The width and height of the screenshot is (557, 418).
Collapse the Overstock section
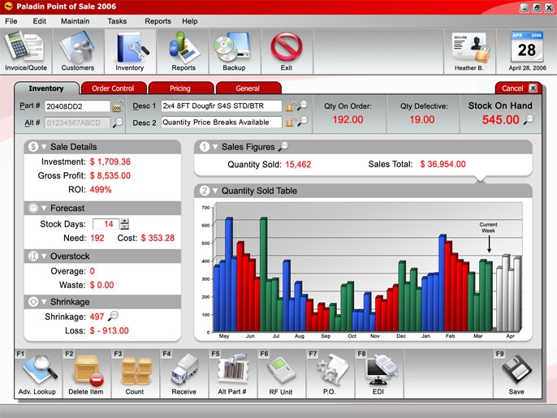[x=44, y=256]
